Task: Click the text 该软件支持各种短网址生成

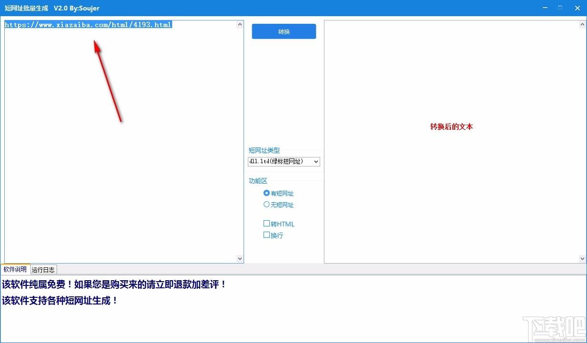Action: [60, 301]
